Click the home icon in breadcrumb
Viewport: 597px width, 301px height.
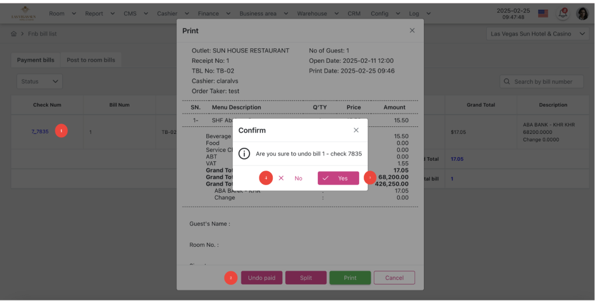tap(14, 34)
